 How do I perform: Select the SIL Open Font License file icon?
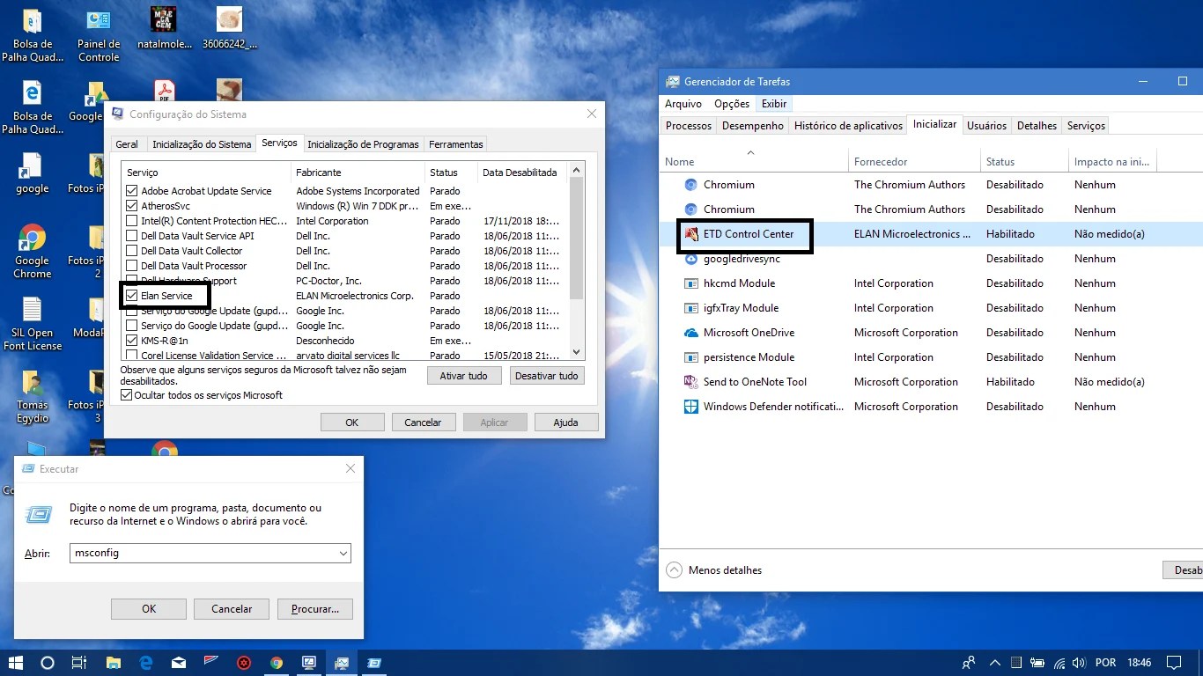tap(33, 324)
